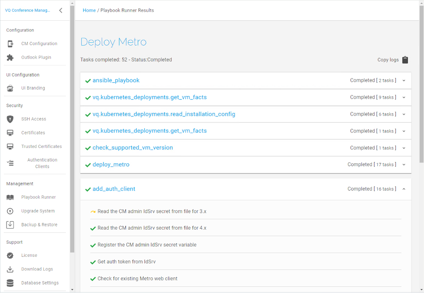Click the main page vertical scrollbar

click(x=421, y=84)
